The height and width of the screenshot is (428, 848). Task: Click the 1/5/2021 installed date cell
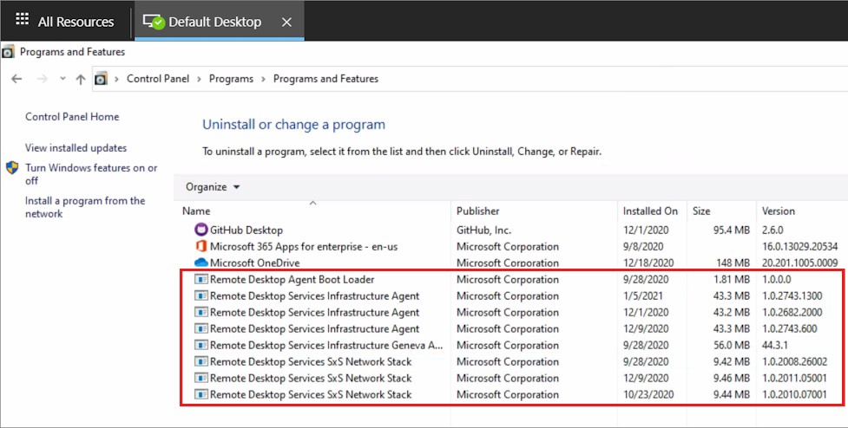[642, 296]
